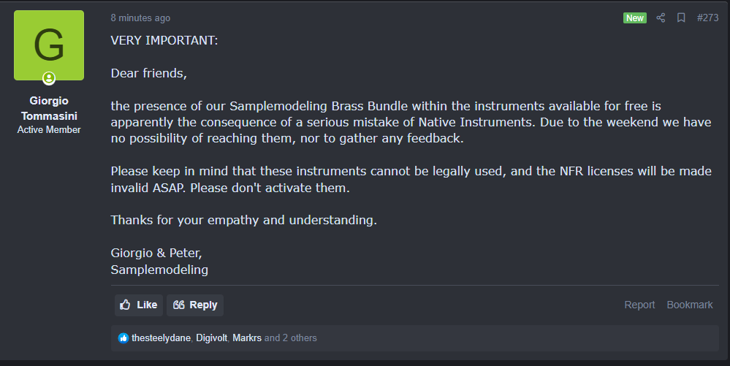Image resolution: width=730 pixels, height=366 pixels.
Task: Click the "Dear friends," greeting line
Action: click(149, 73)
